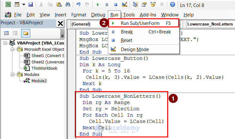This screenshot has height=139, width=235.
Task: Click the View Microsoft Excel toolbar icon
Action: point(8,4)
